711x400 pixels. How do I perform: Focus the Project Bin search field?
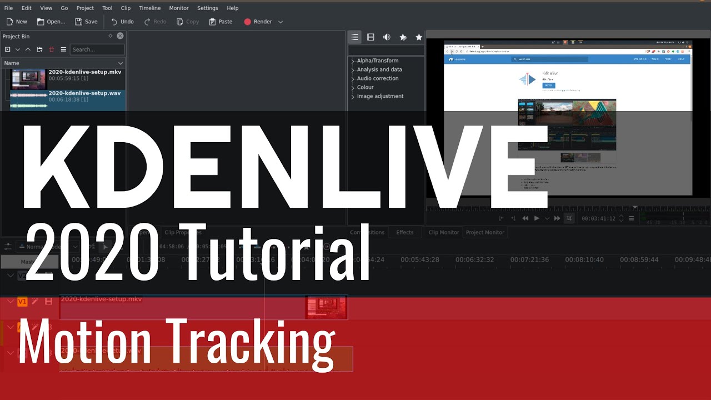tap(97, 49)
